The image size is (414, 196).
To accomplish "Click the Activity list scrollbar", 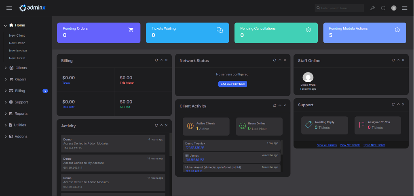I will (171, 144).
